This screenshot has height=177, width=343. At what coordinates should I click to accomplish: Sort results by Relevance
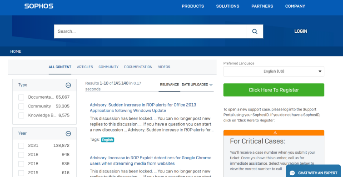coord(169,85)
